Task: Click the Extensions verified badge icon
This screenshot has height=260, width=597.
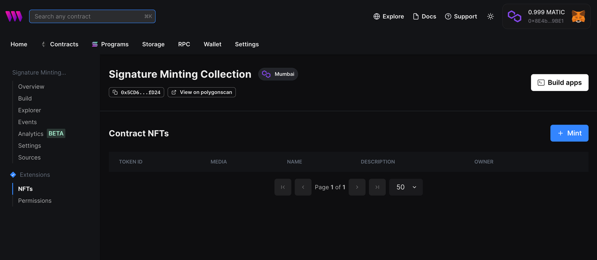Action: [x=13, y=175]
